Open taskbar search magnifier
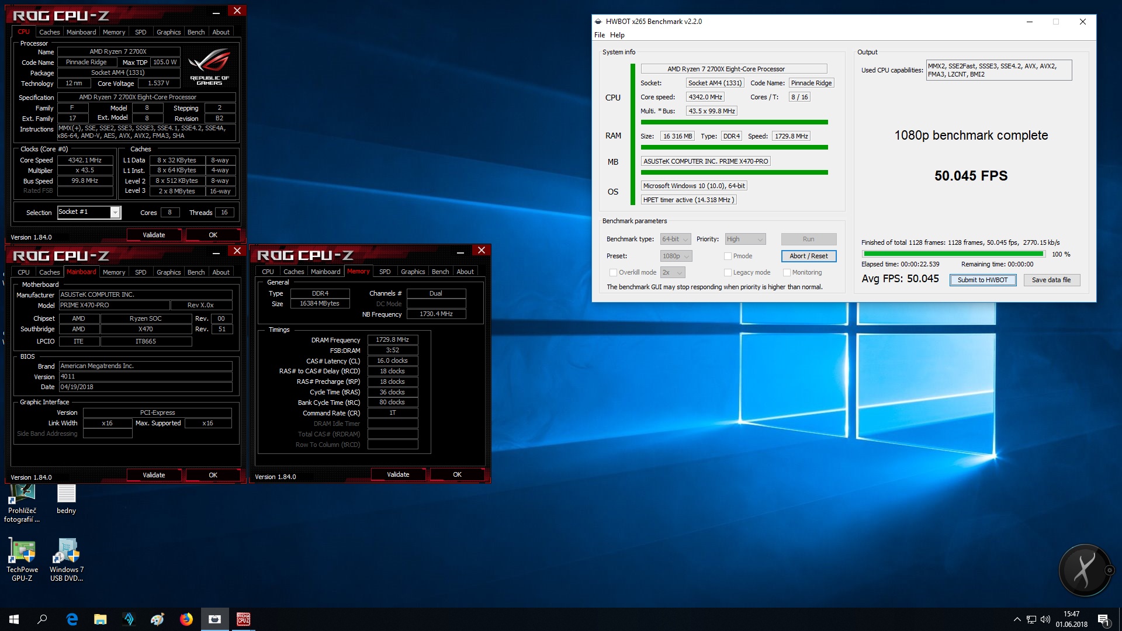This screenshot has width=1122, height=631. pyautogui.click(x=42, y=619)
